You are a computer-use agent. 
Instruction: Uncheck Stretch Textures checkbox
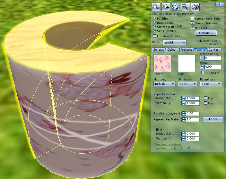pos(192,23)
